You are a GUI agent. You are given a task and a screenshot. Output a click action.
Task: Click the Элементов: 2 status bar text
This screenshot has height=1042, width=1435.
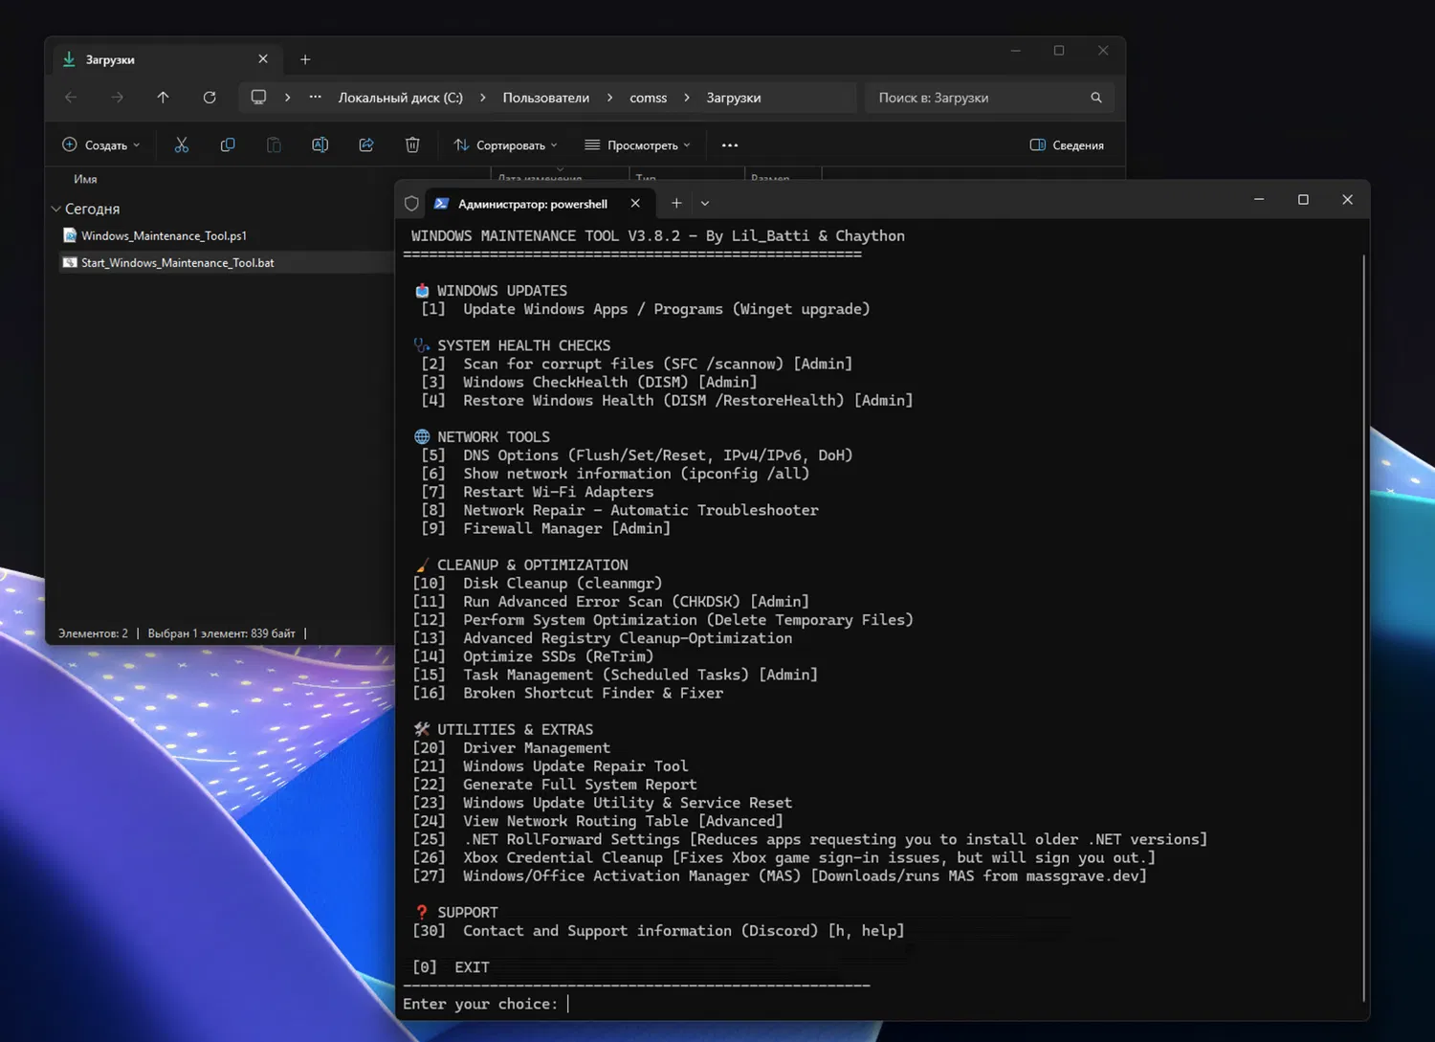(x=93, y=633)
